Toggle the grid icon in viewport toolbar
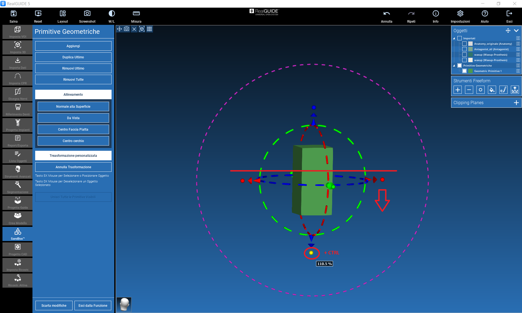522x313 pixels. [149, 29]
